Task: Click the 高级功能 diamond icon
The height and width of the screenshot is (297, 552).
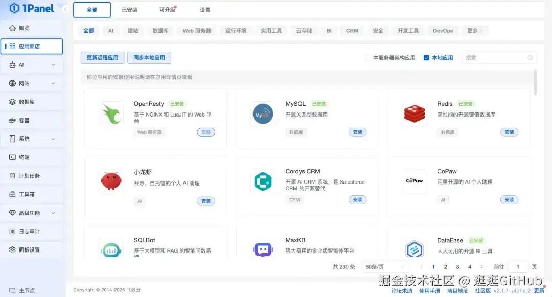Action: [12, 213]
